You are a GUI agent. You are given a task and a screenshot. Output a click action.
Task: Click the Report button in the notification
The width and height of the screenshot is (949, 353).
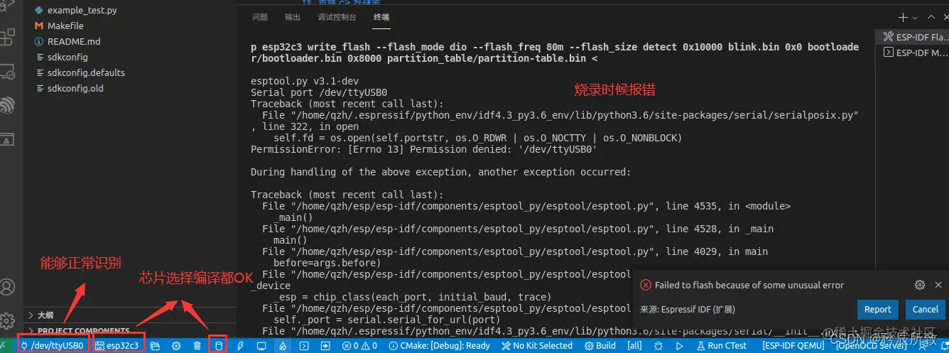coord(877,309)
